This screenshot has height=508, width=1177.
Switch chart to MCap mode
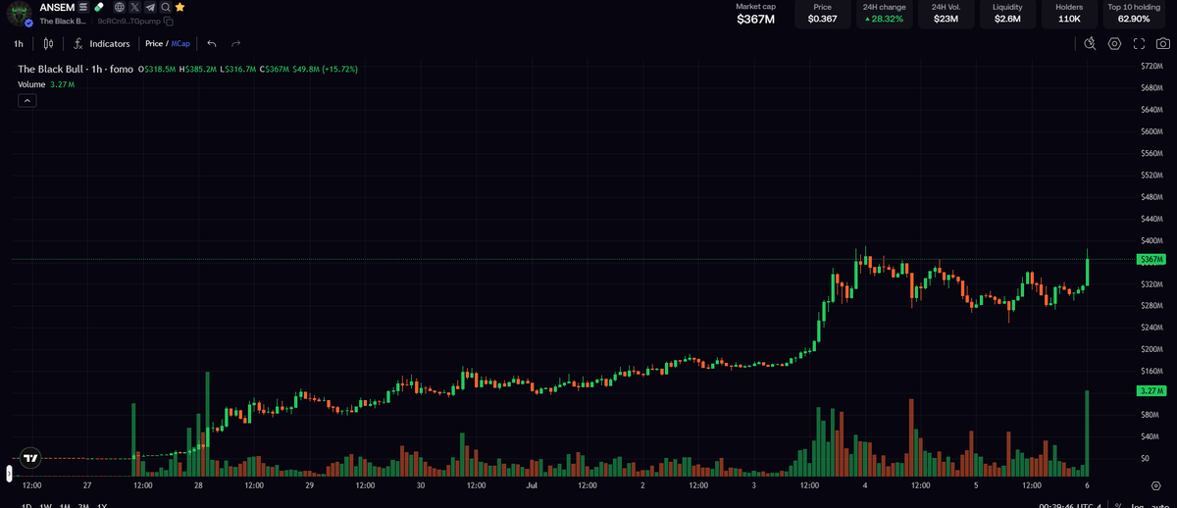(x=180, y=44)
